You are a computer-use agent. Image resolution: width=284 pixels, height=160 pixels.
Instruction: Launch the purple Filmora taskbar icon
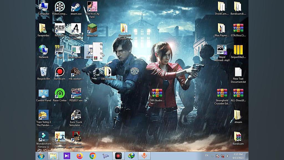[67, 156]
